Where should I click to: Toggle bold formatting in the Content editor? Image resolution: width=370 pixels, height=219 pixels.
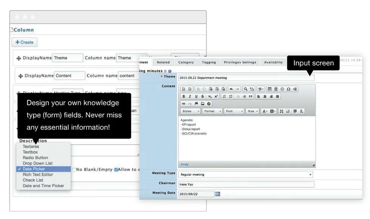coord(183,96)
